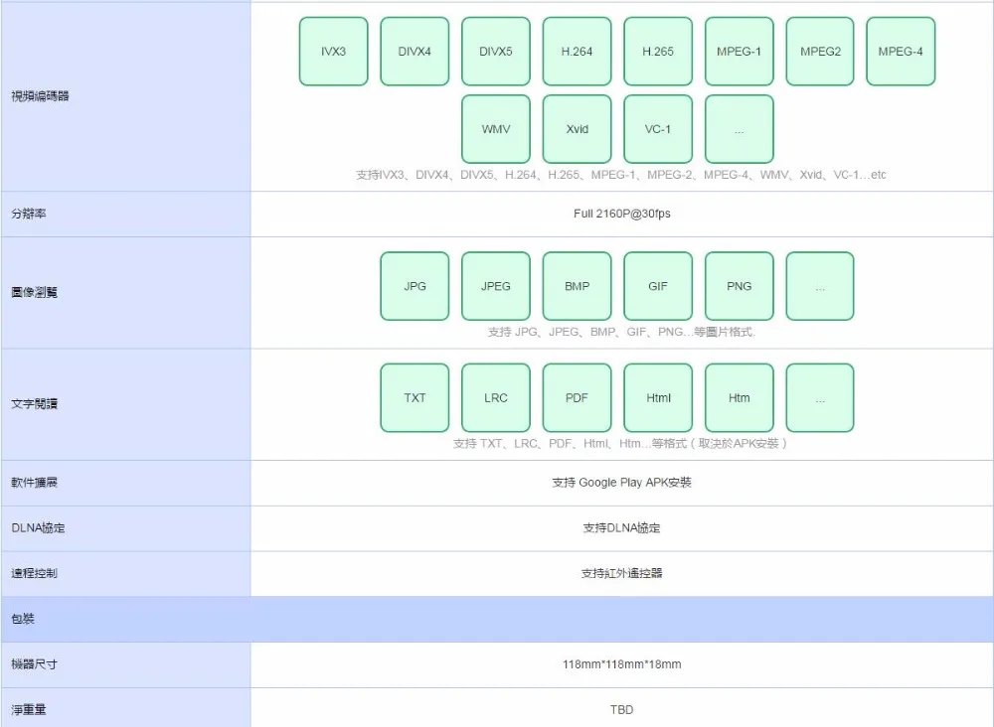Image resolution: width=994 pixels, height=727 pixels.
Task: Click the 包裝 section header
Action: point(497,619)
